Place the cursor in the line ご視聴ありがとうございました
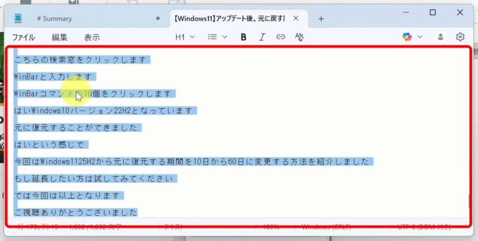This screenshot has height=241, width=478. tap(75, 213)
